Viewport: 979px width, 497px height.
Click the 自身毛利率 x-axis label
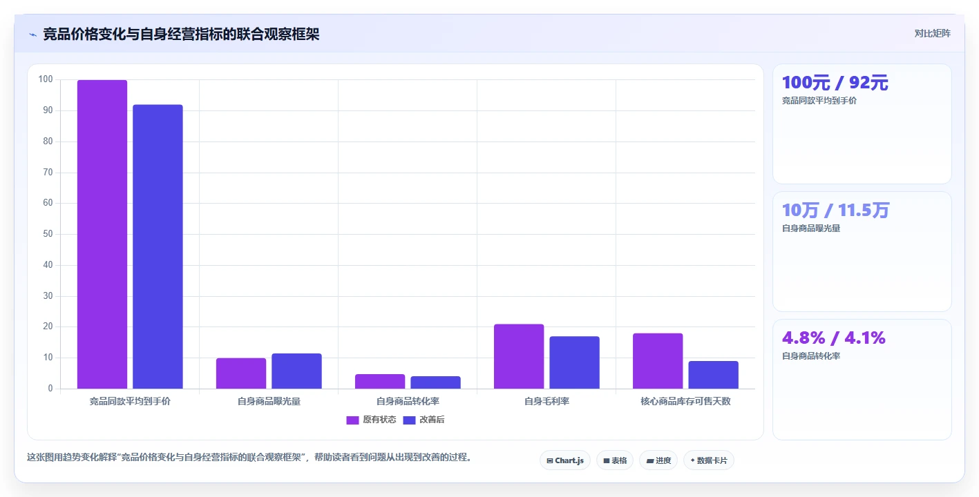(546, 401)
